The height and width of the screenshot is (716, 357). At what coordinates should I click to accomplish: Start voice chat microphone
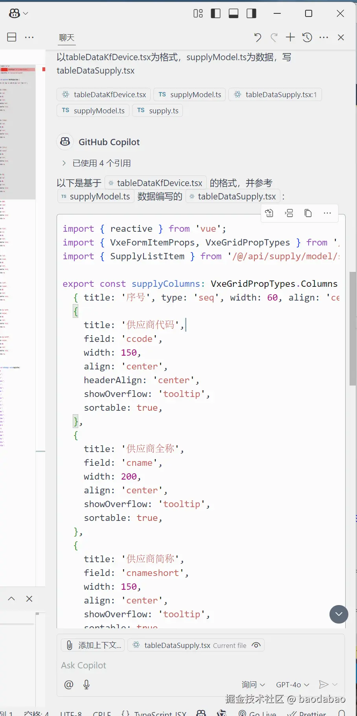tap(86, 685)
